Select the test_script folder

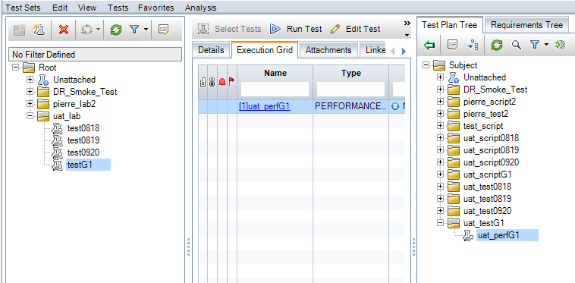[483, 126]
